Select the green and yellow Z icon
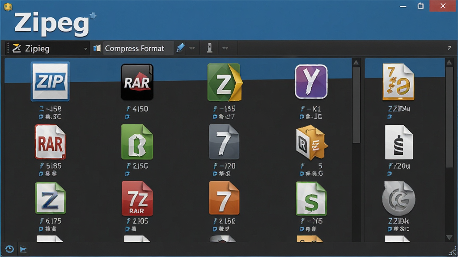The height and width of the screenshot is (257, 458). (x=225, y=82)
